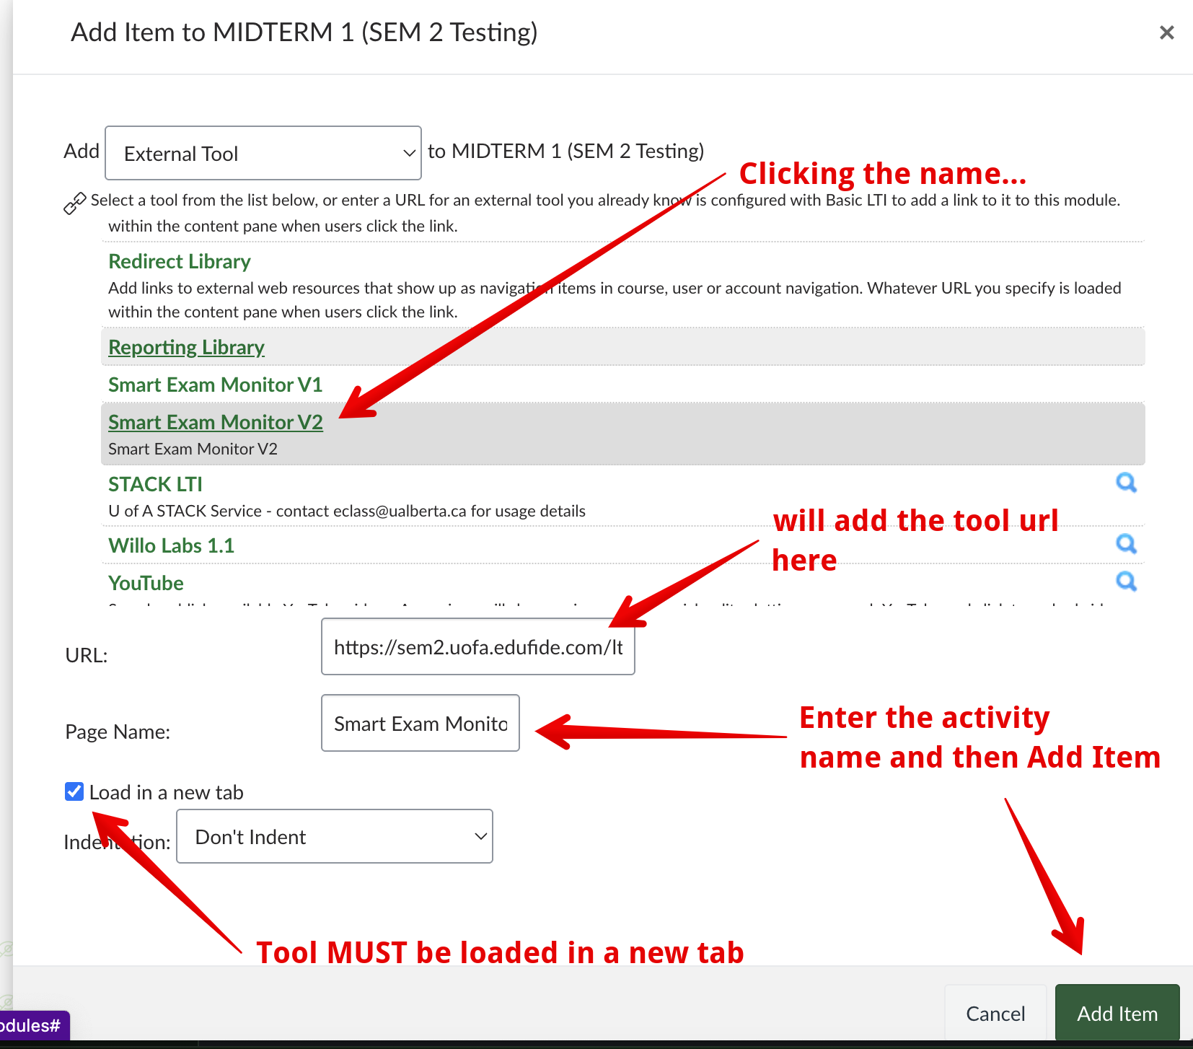Click the search icon next to Willo Labs 1.1
1193x1049 pixels.
(x=1126, y=544)
